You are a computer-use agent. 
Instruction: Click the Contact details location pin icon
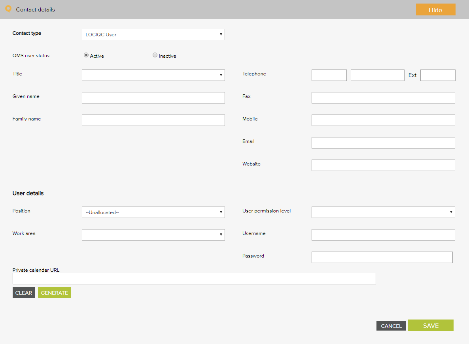pos(8,9)
